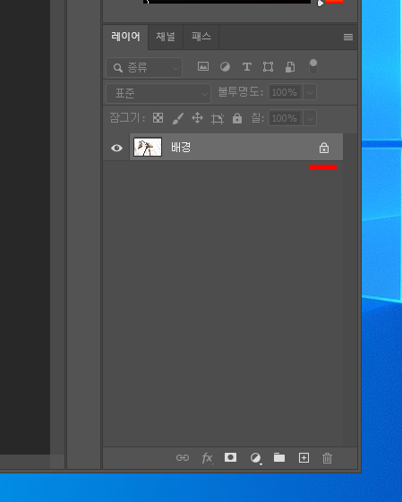Toggle lock position move icon
The image size is (402, 502).
coord(197,118)
